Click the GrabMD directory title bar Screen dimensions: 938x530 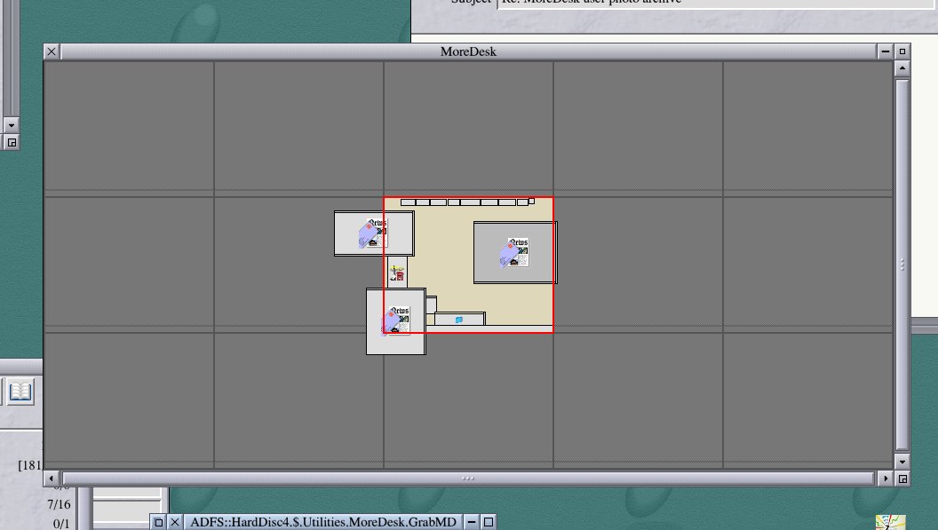point(323,522)
